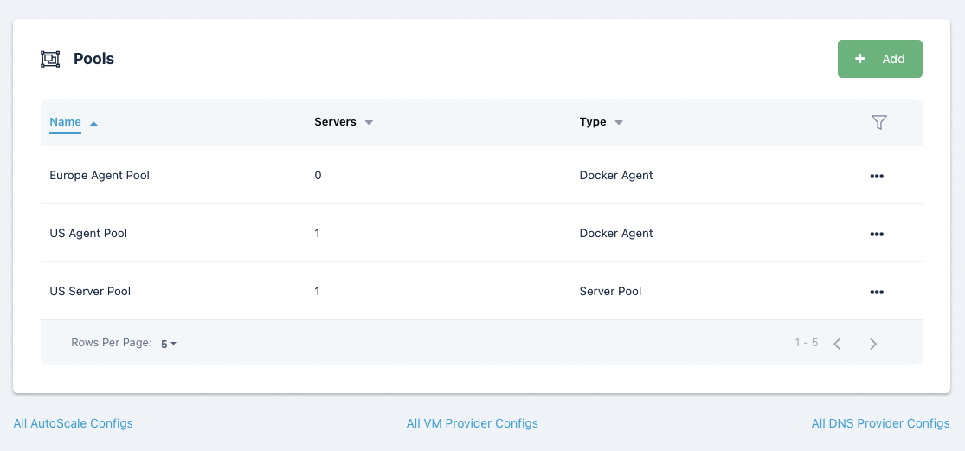Select the Europe Agent Pool row

click(100, 176)
